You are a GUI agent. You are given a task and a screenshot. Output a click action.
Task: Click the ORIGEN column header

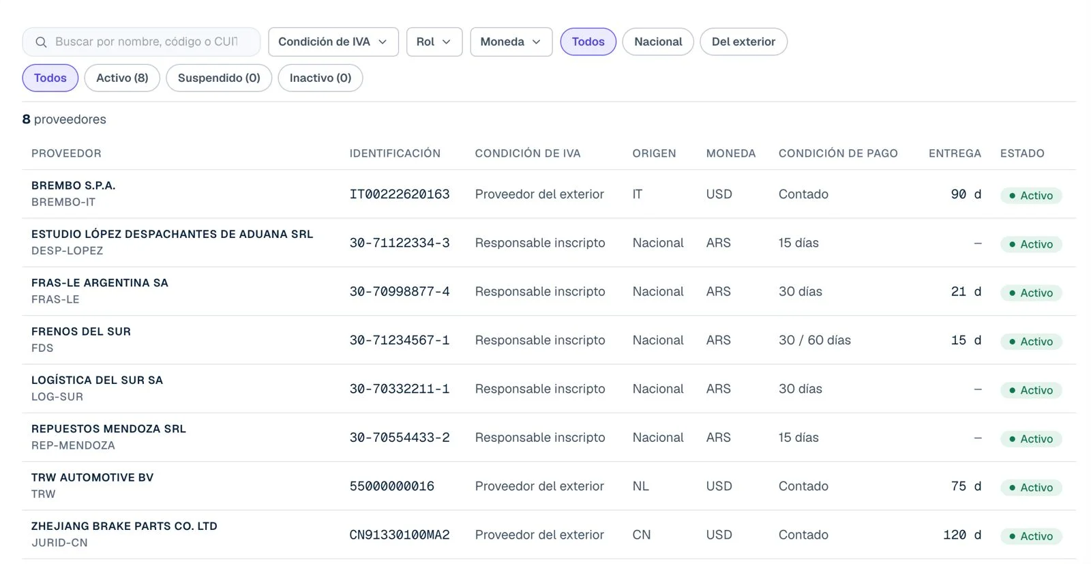click(655, 154)
